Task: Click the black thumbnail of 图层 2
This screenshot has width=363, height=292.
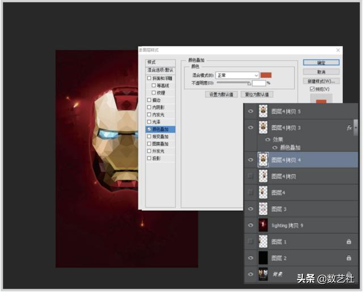Action: [263, 258]
